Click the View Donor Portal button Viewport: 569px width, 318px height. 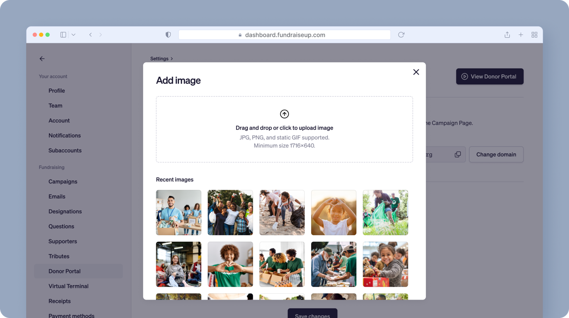(x=489, y=77)
